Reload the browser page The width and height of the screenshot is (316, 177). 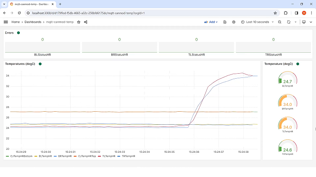19,13
